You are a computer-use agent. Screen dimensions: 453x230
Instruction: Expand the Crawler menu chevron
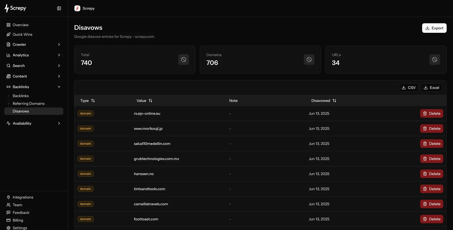(x=59, y=44)
